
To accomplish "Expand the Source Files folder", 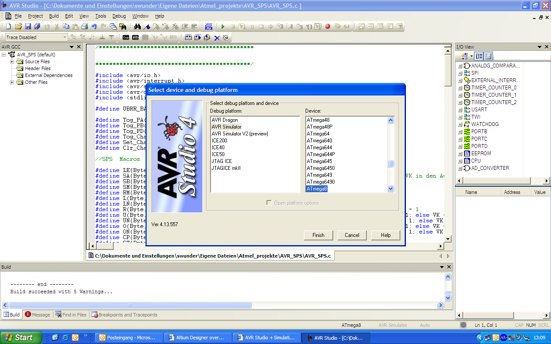I will point(12,61).
